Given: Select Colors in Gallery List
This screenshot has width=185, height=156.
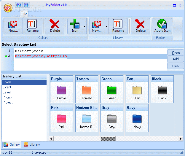Looking at the screenshot, I should point(24,82).
